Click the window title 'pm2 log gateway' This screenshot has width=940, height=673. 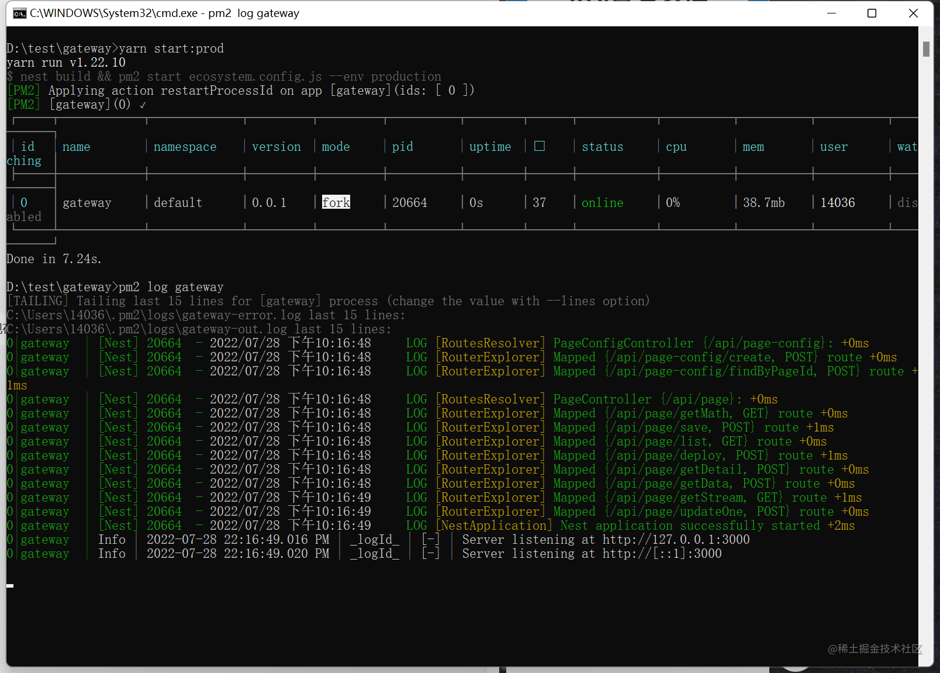pos(254,13)
